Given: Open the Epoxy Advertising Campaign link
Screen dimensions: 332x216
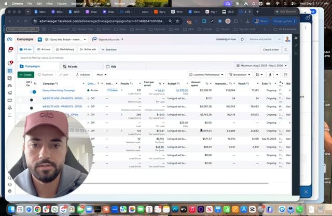Looking at the screenshot, I should tap(59, 90).
